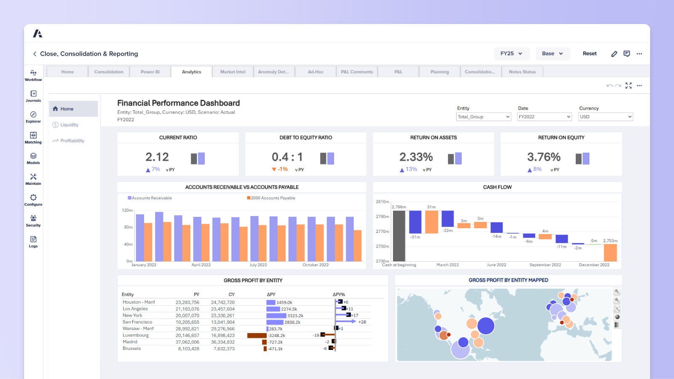Click the Matching sidebar icon

33,137
